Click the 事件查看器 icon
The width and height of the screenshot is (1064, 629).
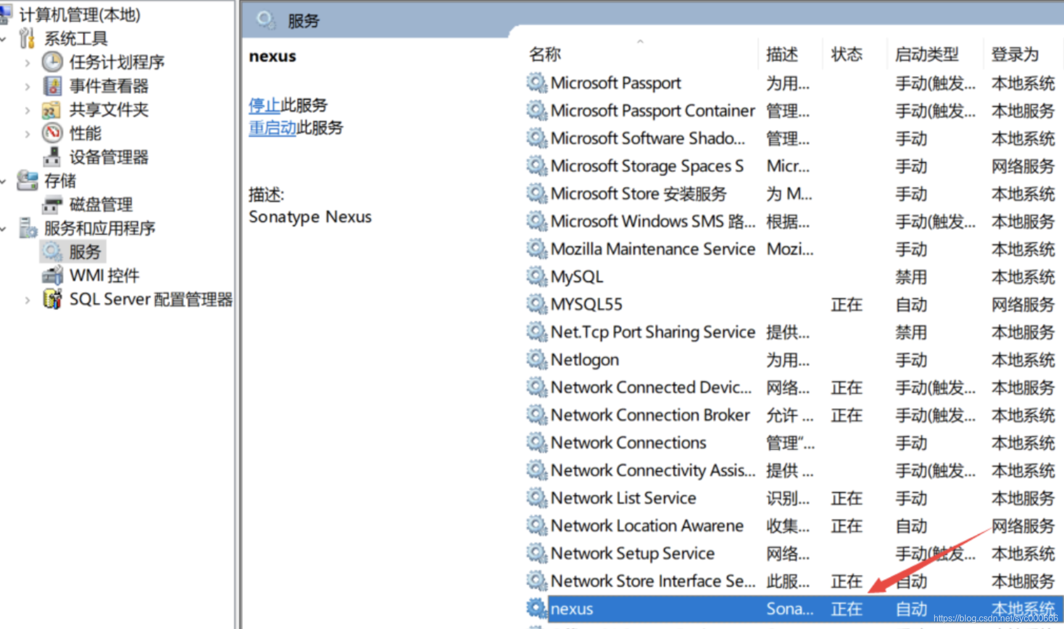coord(52,86)
